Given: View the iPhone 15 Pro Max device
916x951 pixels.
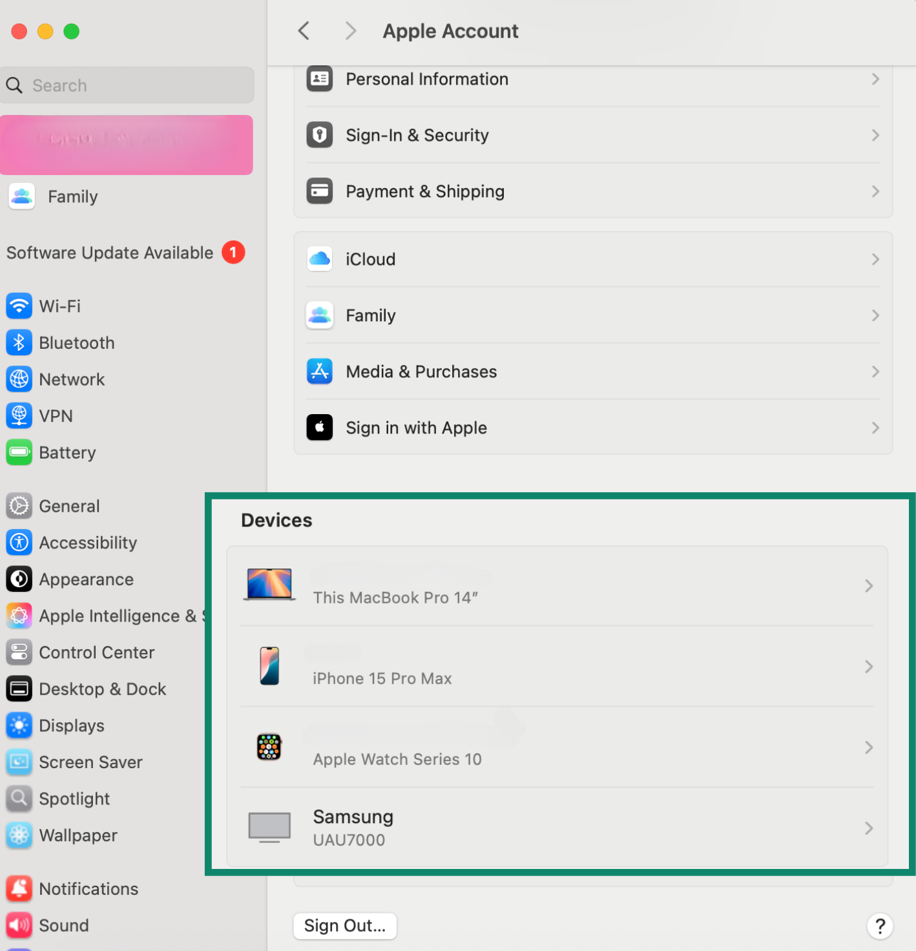Looking at the screenshot, I should tap(557, 666).
